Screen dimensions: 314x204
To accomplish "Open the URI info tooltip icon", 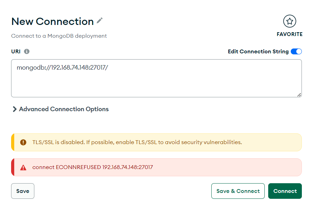I will click(x=27, y=51).
